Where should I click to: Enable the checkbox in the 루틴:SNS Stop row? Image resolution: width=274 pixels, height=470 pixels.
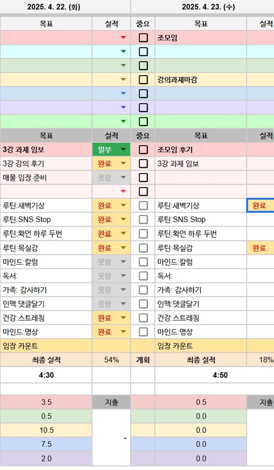point(143,220)
